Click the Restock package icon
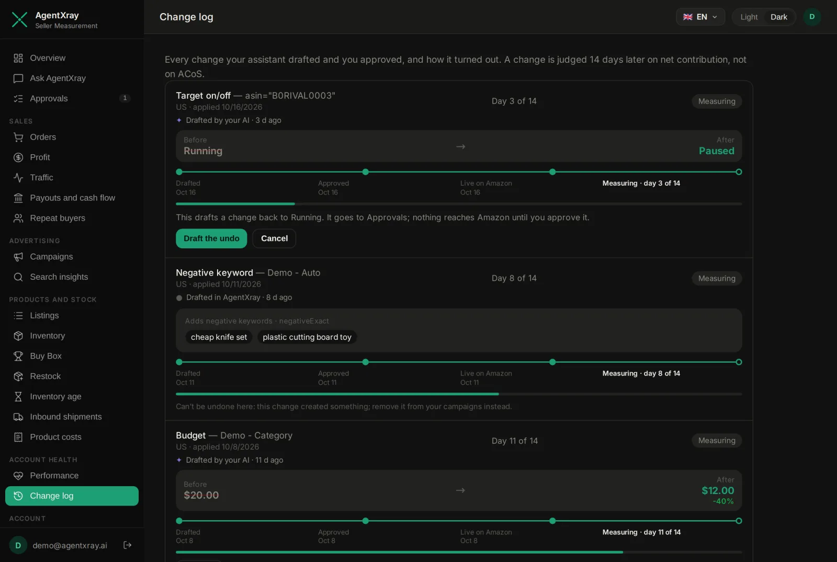 [18, 376]
